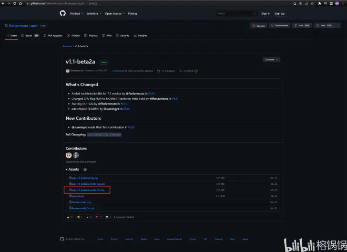Screen dimensions: 347x252
Task: Expand the Solutions menu
Action: tap(94, 14)
